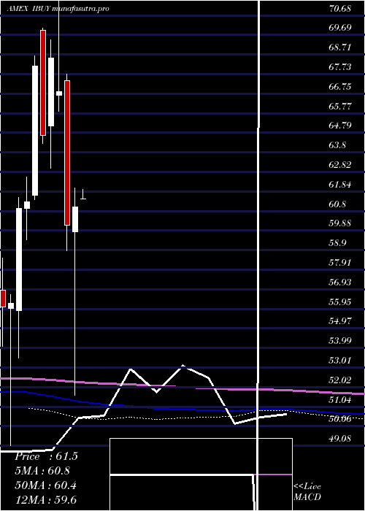Image resolution: width=365 pixels, height=511 pixels.
Task: Click the 49.08 price axis label
Action: pos(340,439)
